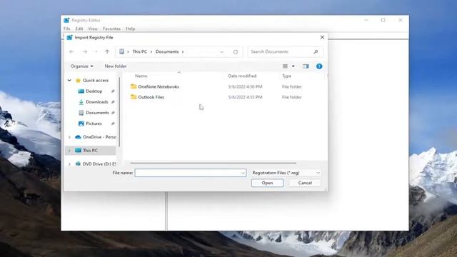This screenshot has height=257, width=457.
Task: Open View menu in Registry Editor
Action: coord(93,29)
